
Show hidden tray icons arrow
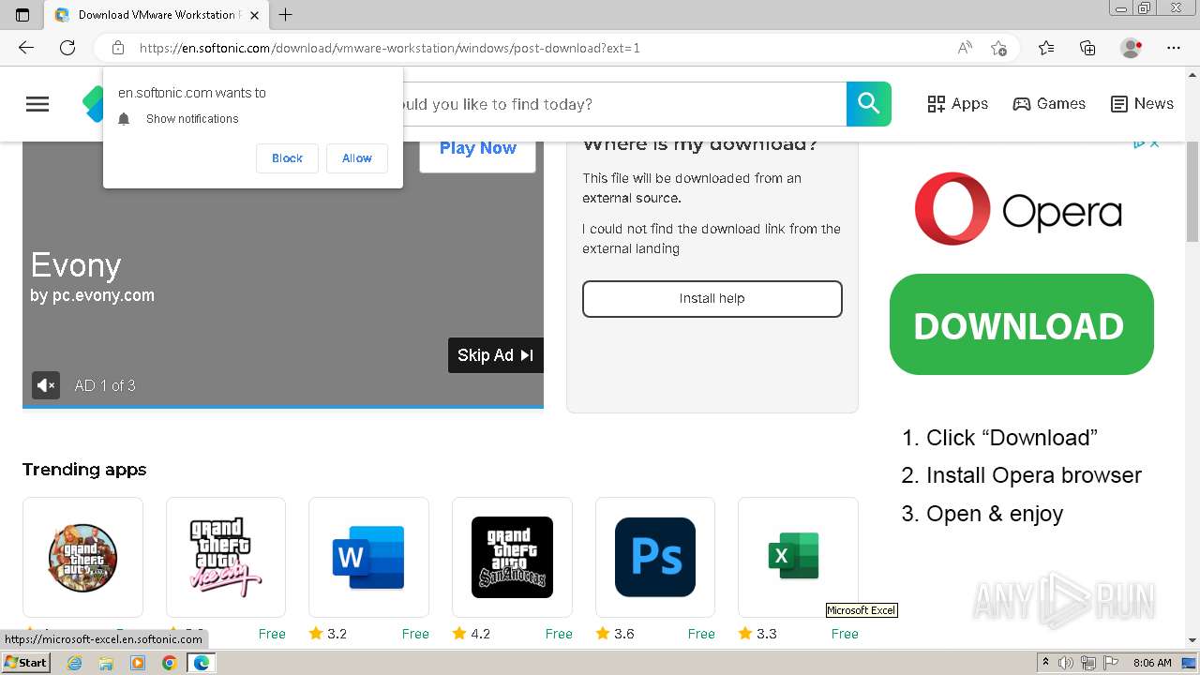coord(1045,663)
